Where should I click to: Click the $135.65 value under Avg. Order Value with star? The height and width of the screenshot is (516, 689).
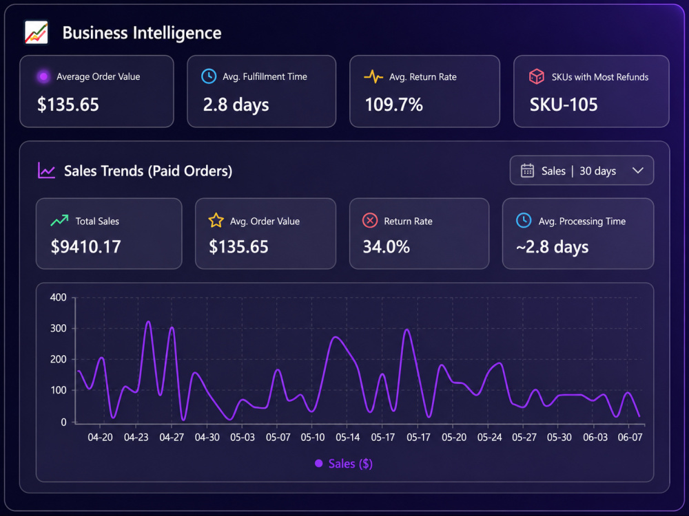coord(238,246)
